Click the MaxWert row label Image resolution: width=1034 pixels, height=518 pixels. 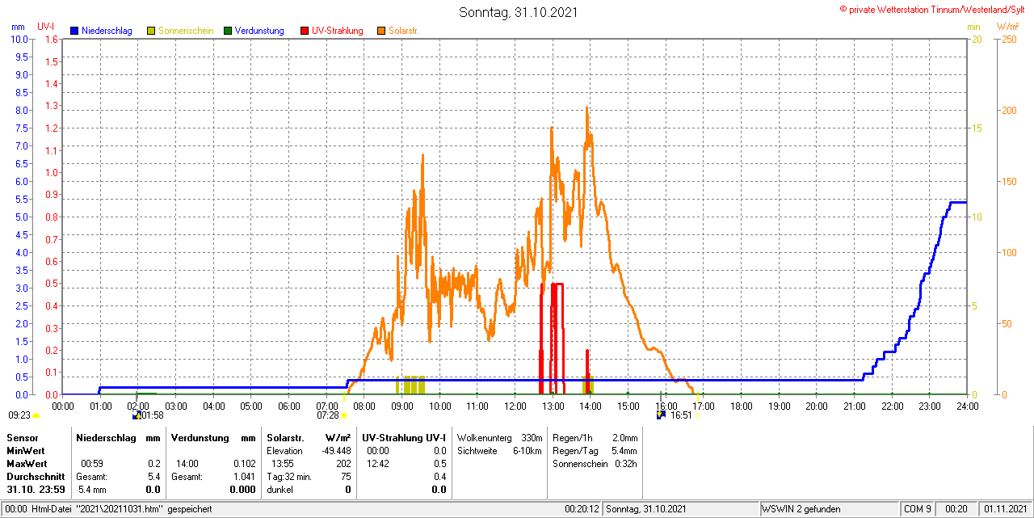27,464
